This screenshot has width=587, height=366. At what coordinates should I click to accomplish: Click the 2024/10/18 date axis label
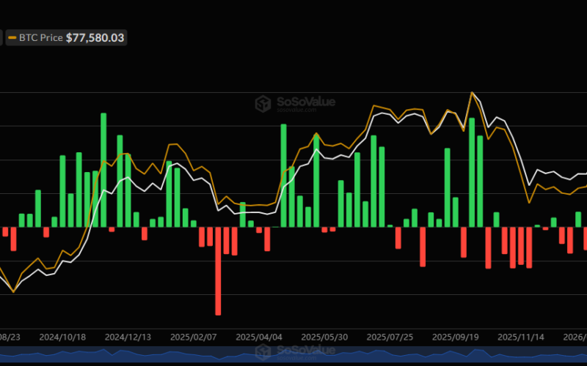[62, 337]
